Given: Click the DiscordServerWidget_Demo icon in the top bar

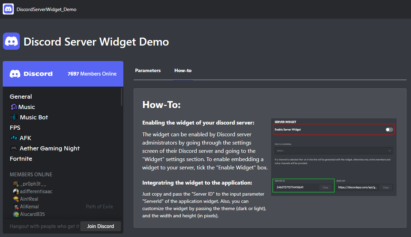Looking at the screenshot, I should pos(8,9).
